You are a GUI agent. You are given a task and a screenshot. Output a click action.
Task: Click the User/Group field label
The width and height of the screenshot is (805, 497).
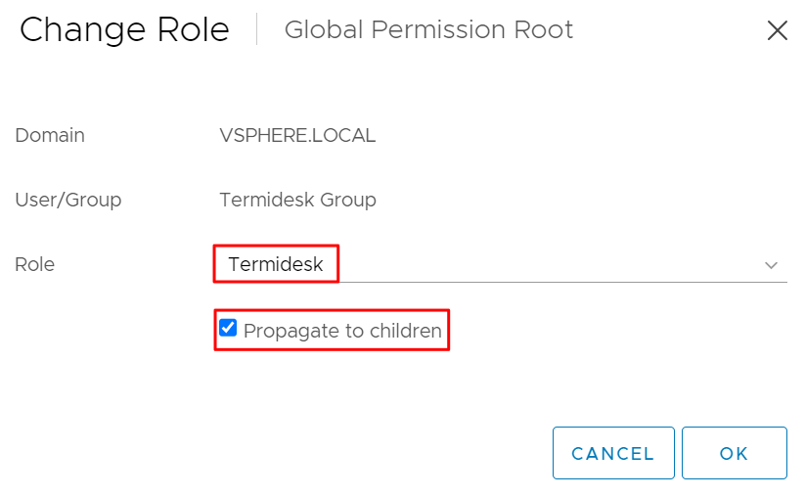click(x=68, y=200)
